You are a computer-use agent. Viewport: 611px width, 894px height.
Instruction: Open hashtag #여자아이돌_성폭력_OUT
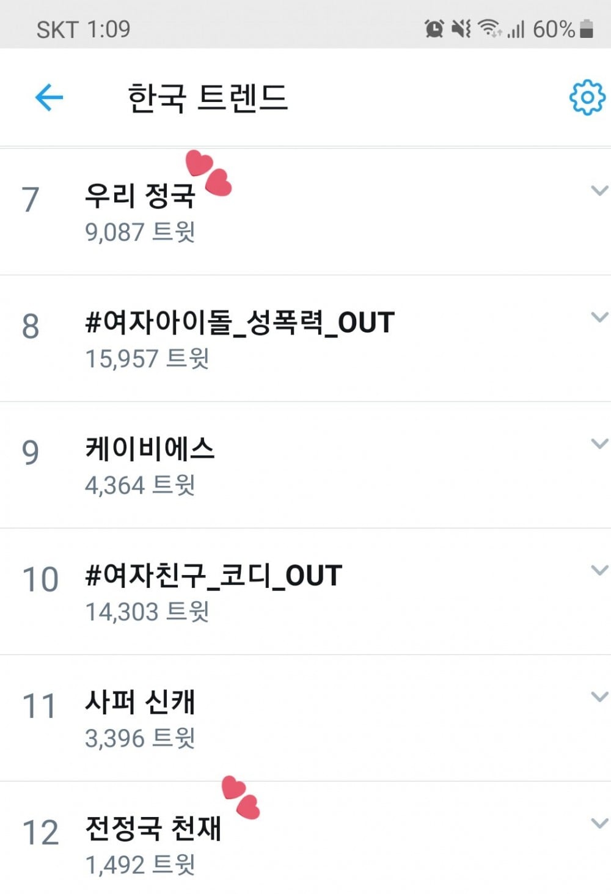point(240,322)
